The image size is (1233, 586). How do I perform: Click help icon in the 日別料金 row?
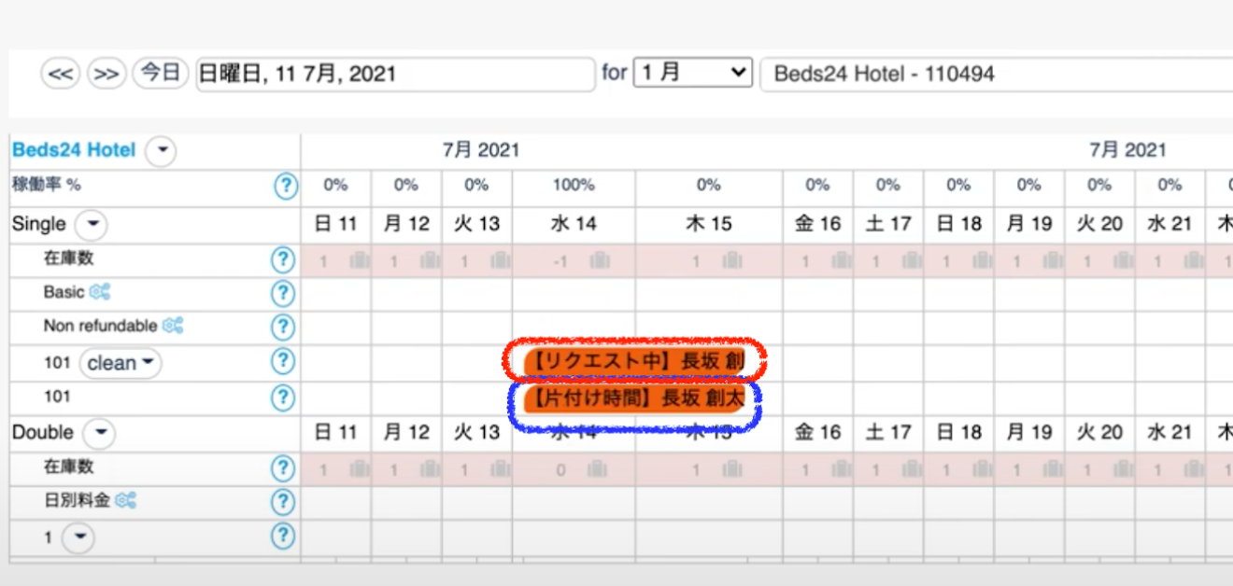click(x=282, y=502)
